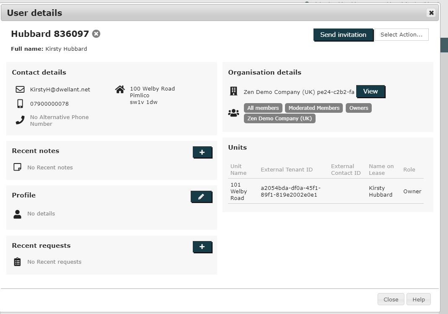Click the home address icon
The width and height of the screenshot is (448, 314).
(120, 89)
